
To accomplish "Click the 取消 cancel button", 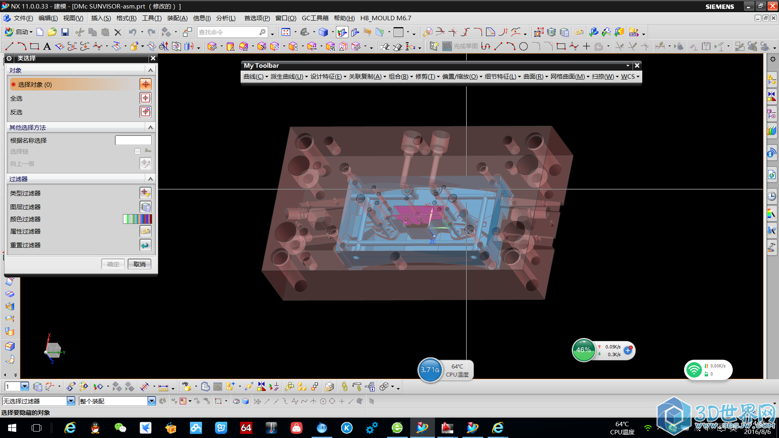I will click(x=139, y=264).
